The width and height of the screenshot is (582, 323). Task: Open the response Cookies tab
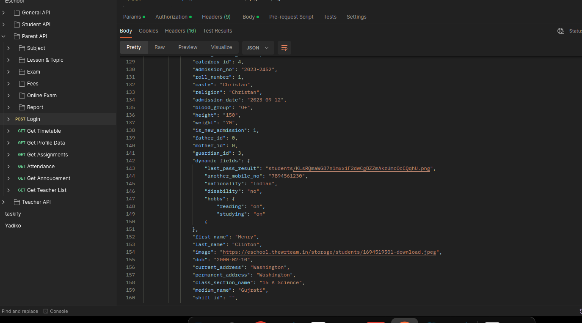[x=148, y=31]
